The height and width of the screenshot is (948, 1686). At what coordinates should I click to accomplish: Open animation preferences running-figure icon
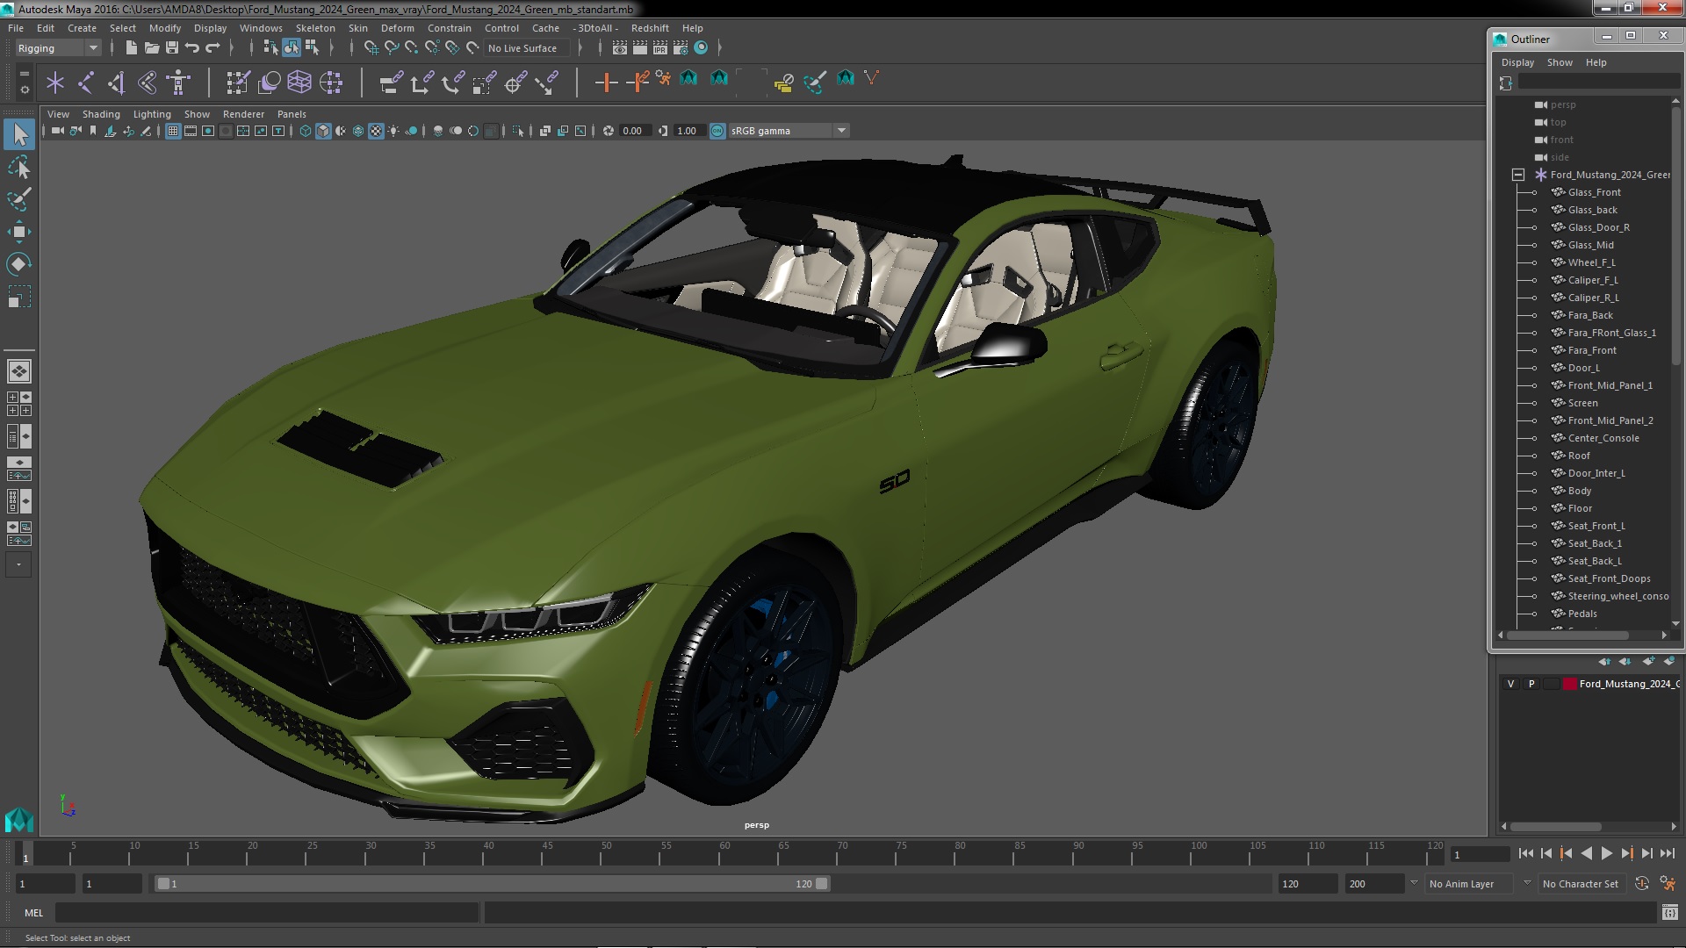point(1668,884)
